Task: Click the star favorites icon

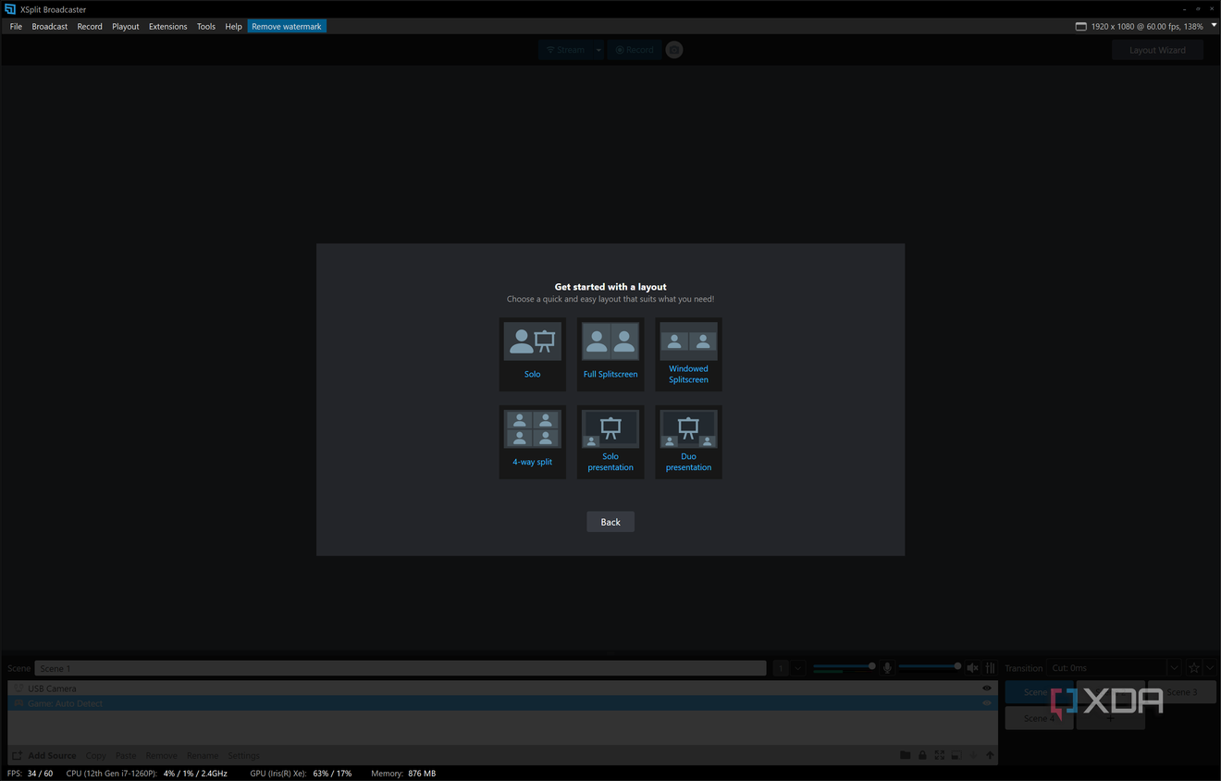Action: pyautogui.click(x=1194, y=668)
